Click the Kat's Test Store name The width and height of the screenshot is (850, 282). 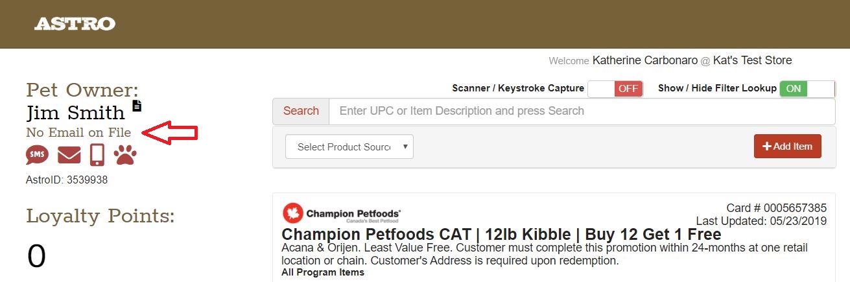tap(752, 60)
